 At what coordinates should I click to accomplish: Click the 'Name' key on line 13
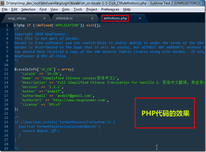click(x=27, y=78)
